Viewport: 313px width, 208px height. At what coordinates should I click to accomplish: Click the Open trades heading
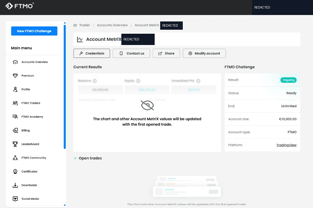tap(90, 158)
